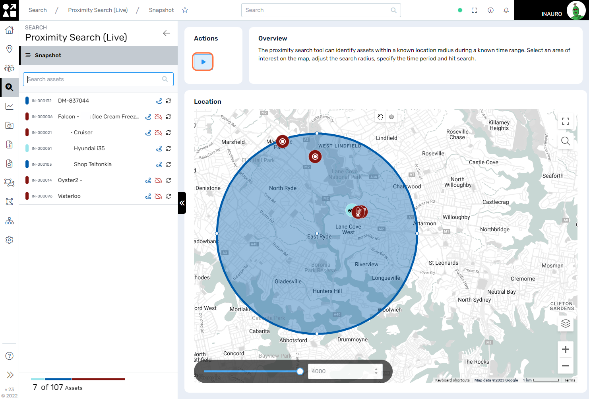Open the Snapshot hamburger menu
Screen dimensions: 589x399
tap(28, 55)
